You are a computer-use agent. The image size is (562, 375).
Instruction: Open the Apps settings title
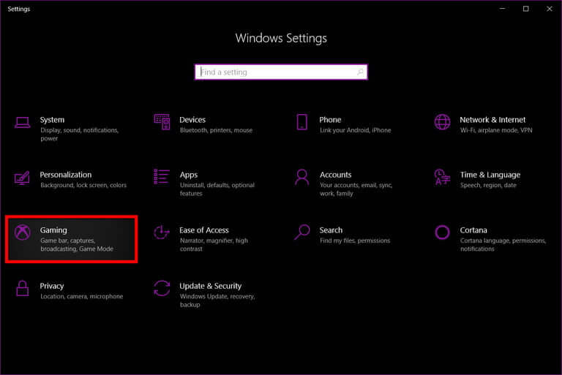[x=189, y=175]
